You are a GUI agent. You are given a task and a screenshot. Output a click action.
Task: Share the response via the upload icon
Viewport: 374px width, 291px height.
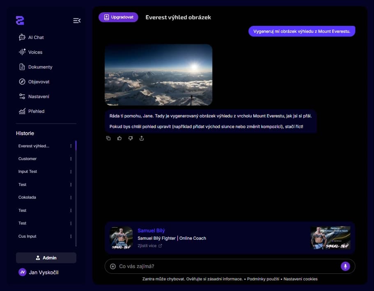click(x=142, y=138)
